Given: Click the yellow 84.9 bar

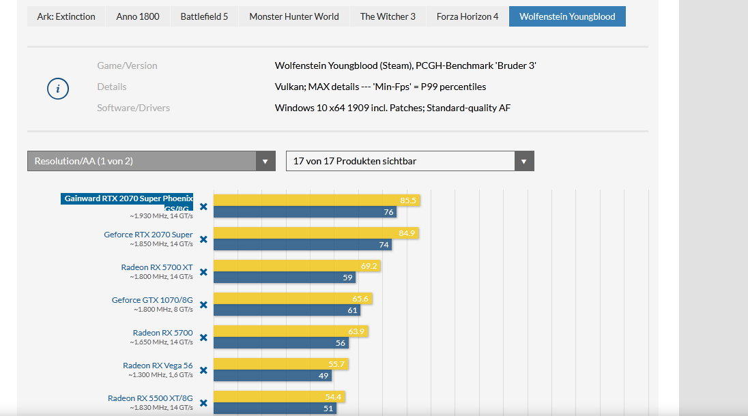Looking at the screenshot, I should pos(316,233).
